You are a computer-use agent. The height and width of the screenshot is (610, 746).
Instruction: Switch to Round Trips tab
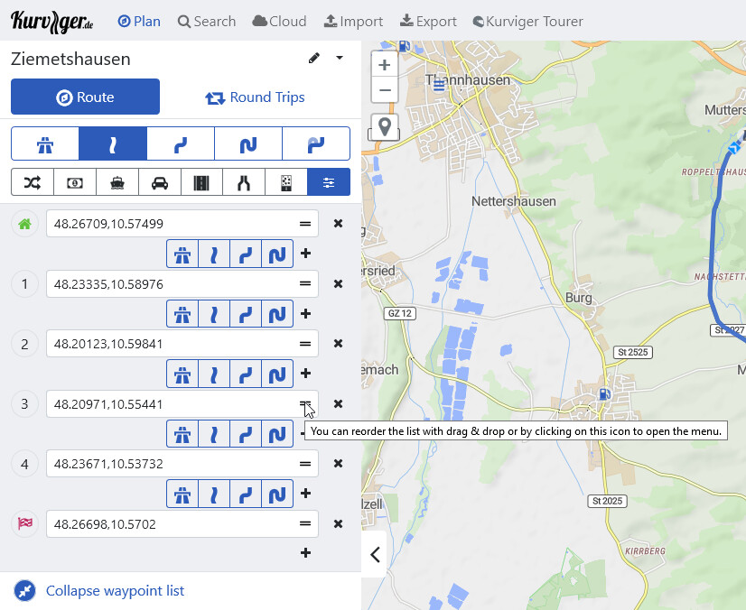coord(255,97)
